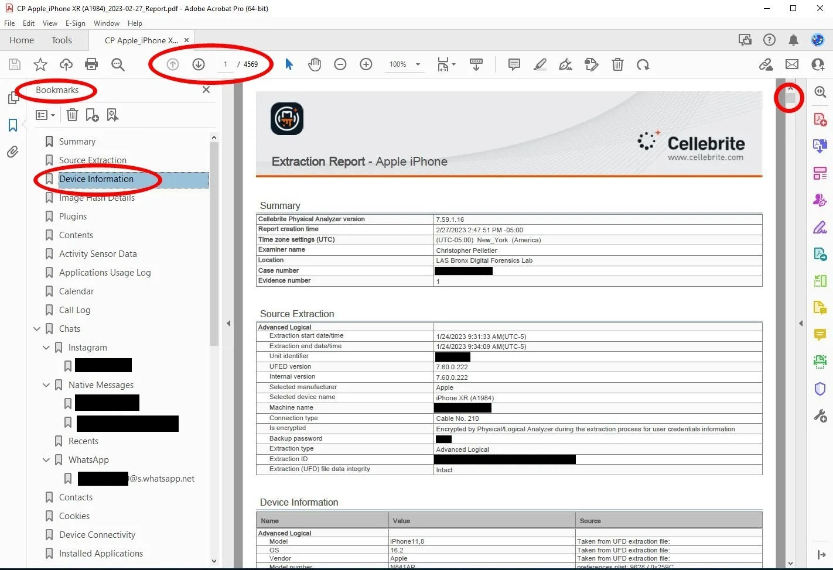Click the page number input field
Image resolution: width=833 pixels, height=570 pixels.
click(226, 64)
